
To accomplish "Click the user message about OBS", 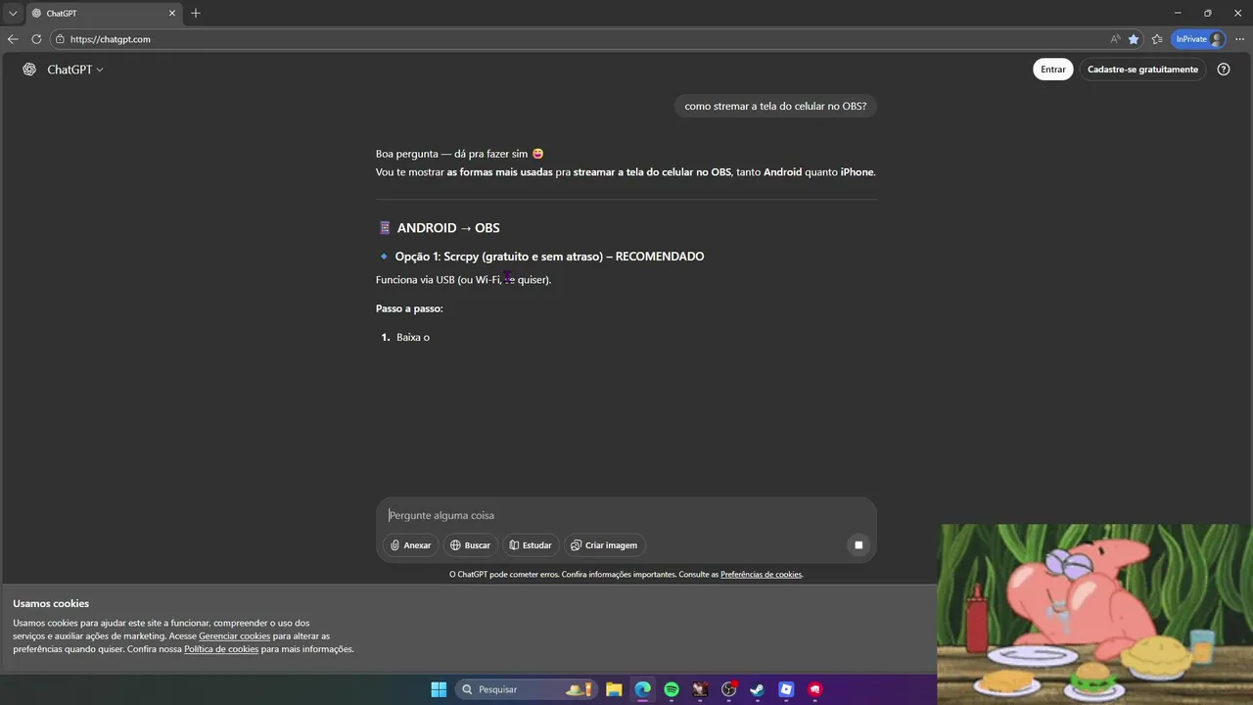I will [775, 106].
